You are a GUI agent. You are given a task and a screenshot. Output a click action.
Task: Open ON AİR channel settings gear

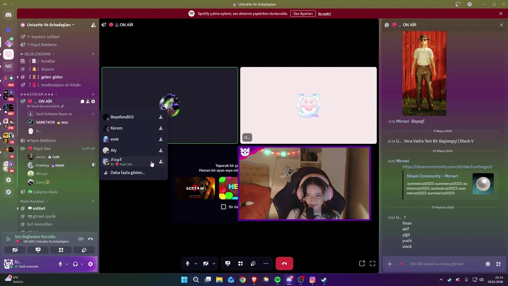[x=93, y=101]
